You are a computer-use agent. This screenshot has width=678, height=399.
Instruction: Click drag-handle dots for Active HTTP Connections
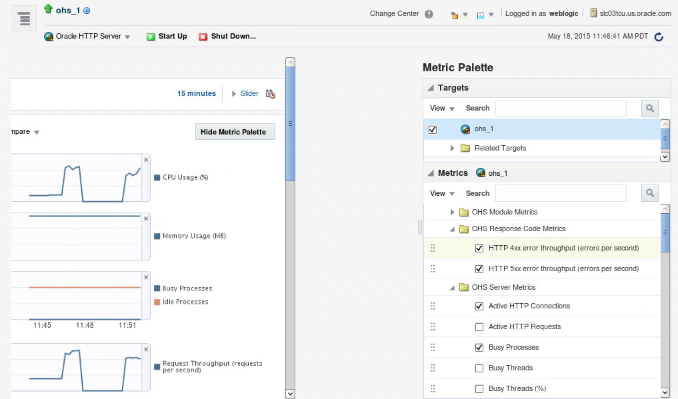click(433, 306)
